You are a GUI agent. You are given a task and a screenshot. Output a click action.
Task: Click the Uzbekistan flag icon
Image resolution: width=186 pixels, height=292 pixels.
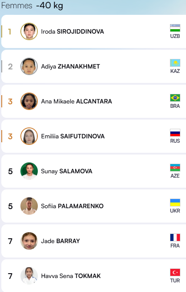[175, 28]
